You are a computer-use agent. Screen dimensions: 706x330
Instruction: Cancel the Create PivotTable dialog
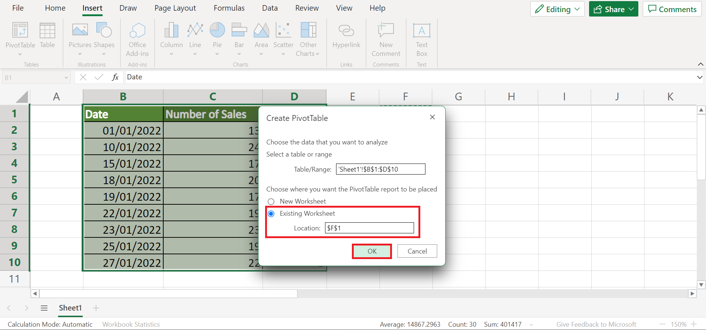pyautogui.click(x=417, y=251)
